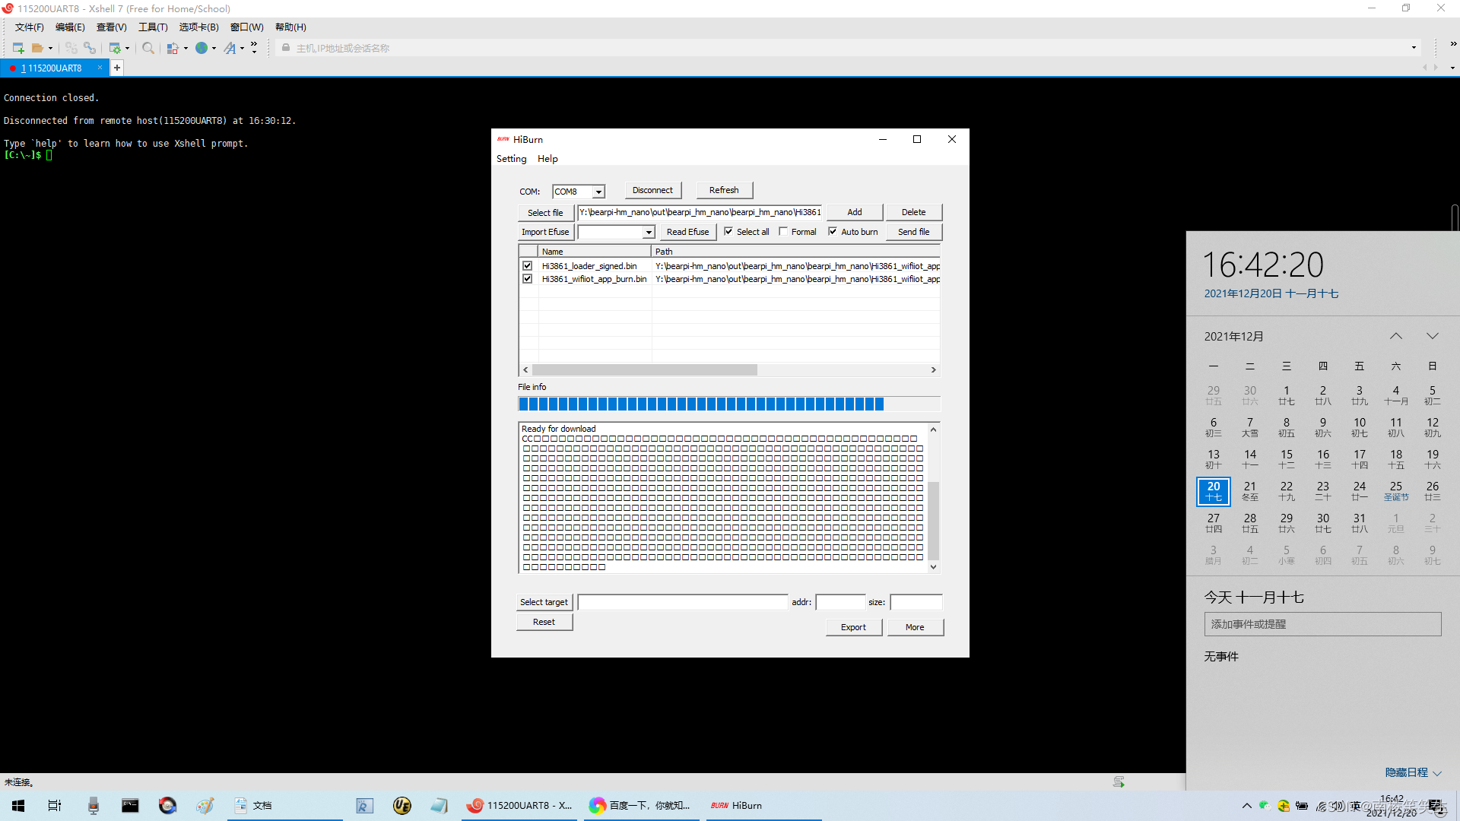
Task: Toggle the Auto burn checkbox
Action: tap(833, 232)
